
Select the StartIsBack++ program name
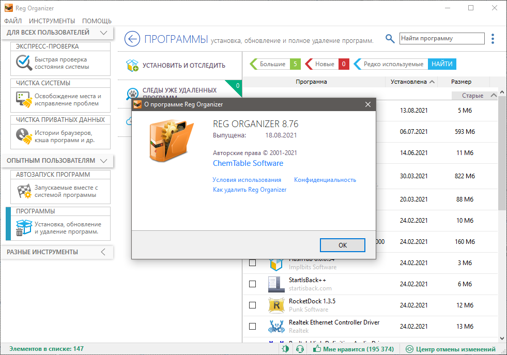[308, 280]
